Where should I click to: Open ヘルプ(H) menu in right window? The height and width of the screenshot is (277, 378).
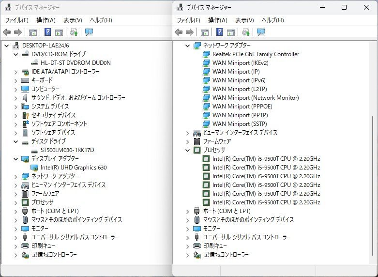273,20
